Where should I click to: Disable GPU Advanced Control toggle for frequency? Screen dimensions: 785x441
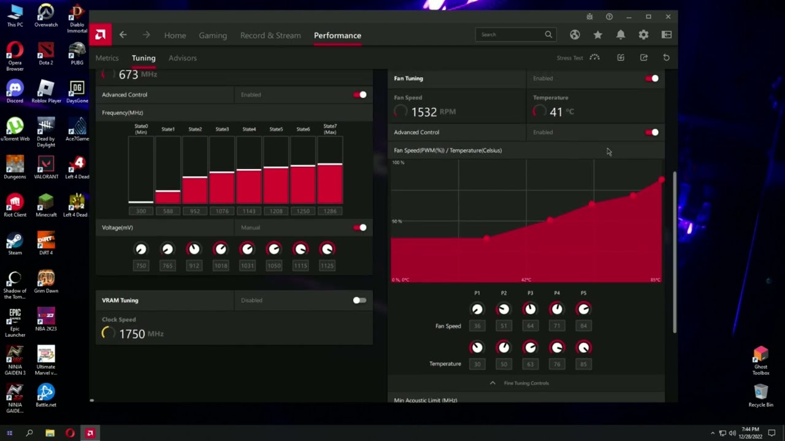point(360,94)
